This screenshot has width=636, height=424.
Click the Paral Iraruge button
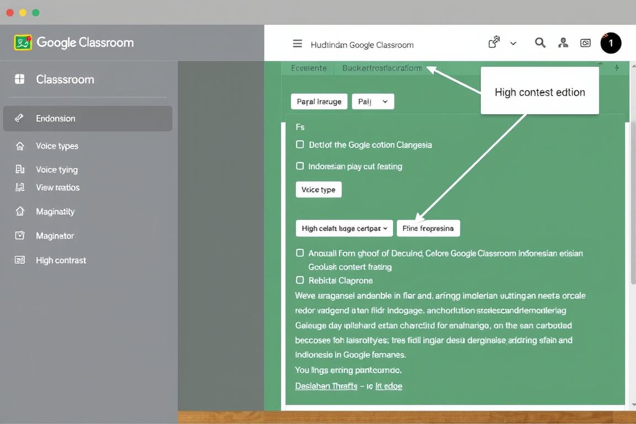pyautogui.click(x=319, y=102)
